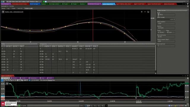
Task: Open the position chart hamburger menu
Action: coord(3,12)
